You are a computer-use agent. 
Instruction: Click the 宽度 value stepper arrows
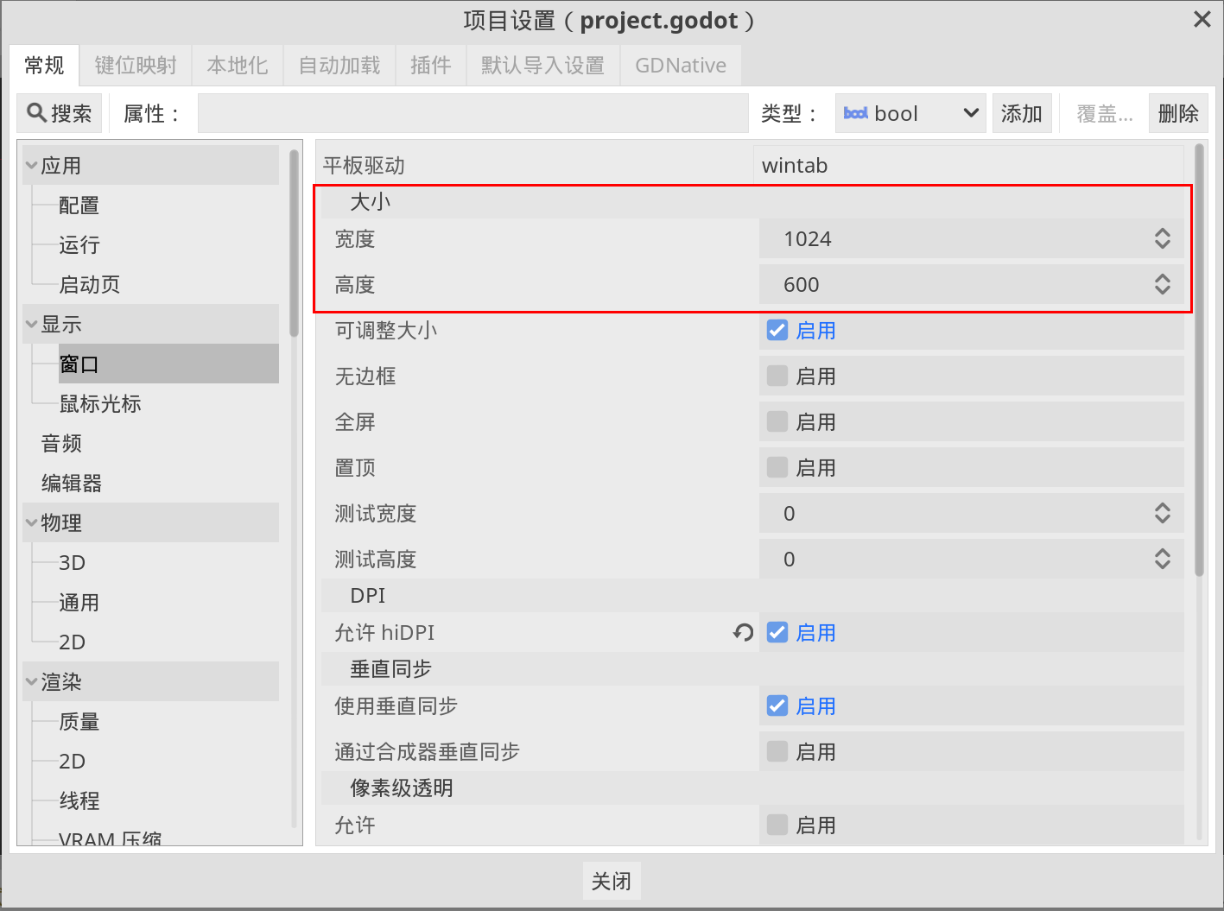pyautogui.click(x=1163, y=238)
